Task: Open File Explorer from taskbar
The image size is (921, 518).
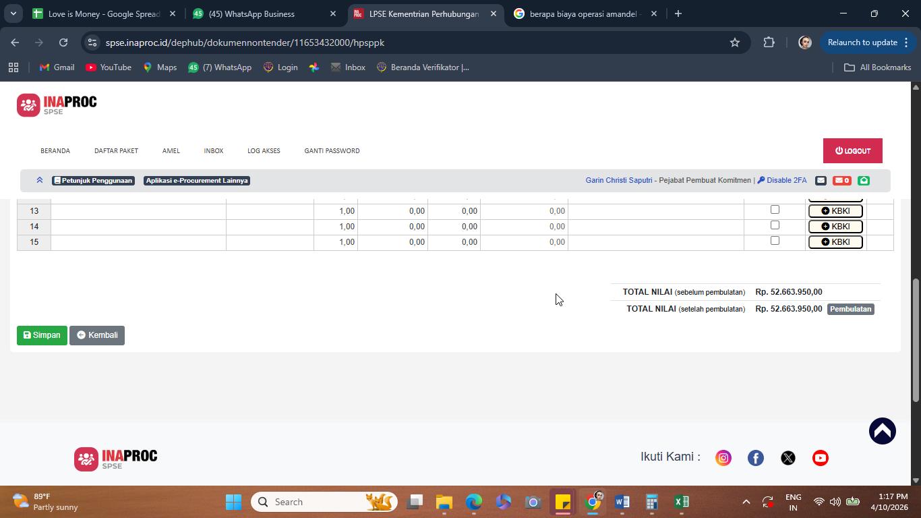Action: pyautogui.click(x=444, y=502)
